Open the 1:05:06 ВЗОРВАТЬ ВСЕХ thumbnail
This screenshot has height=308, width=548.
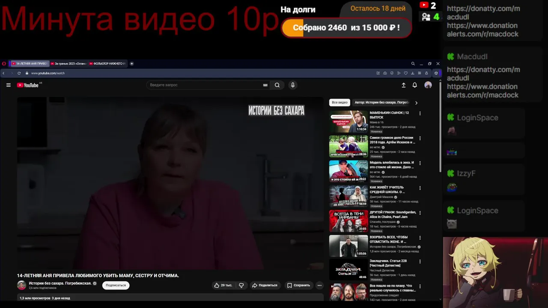[x=348, y=246]
